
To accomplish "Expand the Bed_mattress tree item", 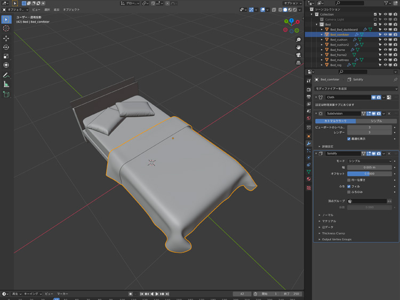I will point(322,60).
